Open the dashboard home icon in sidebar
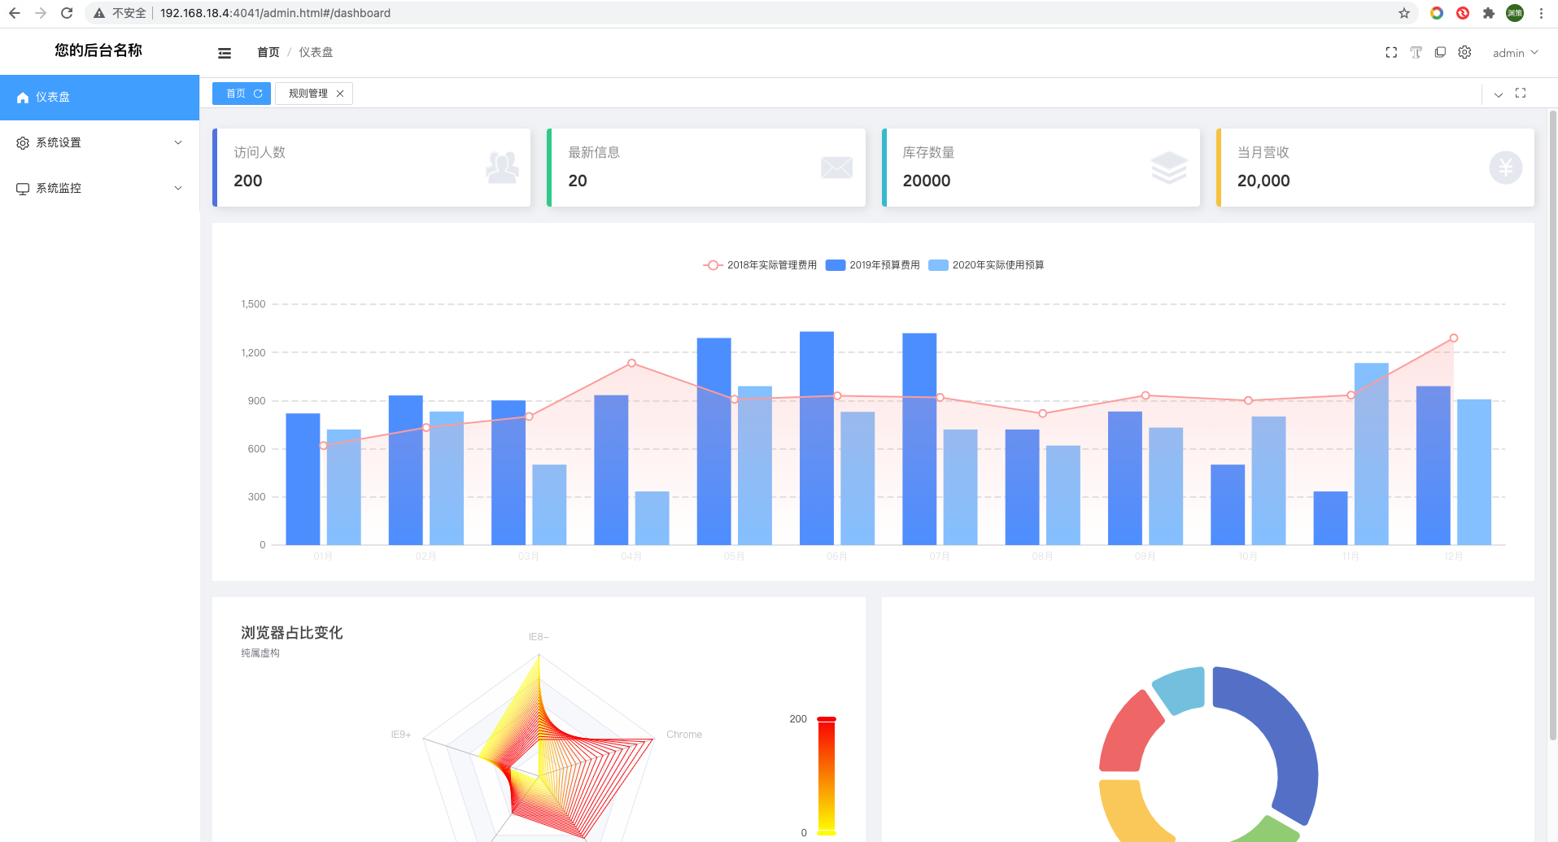Screen dimensions: 1558x842 point(23,98)
